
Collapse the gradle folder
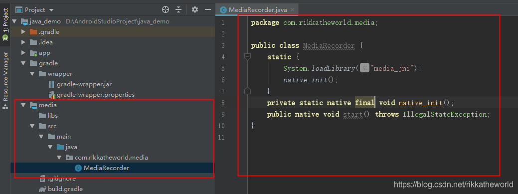point(23,63)
